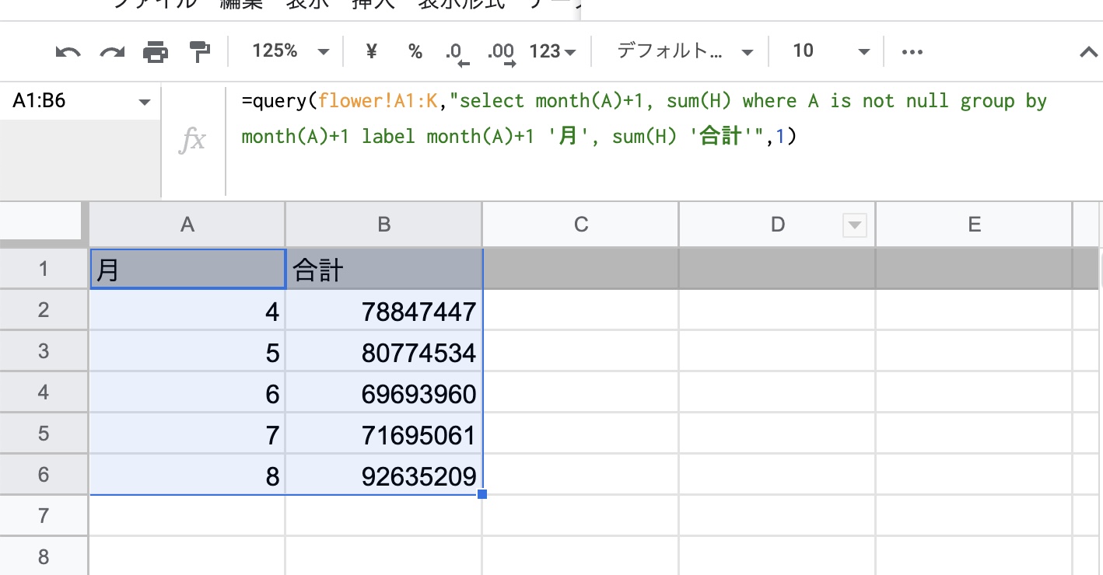Increase decimal places icon
The height and width of the screenshot is (575, 1103).
(x=500, y=52)
